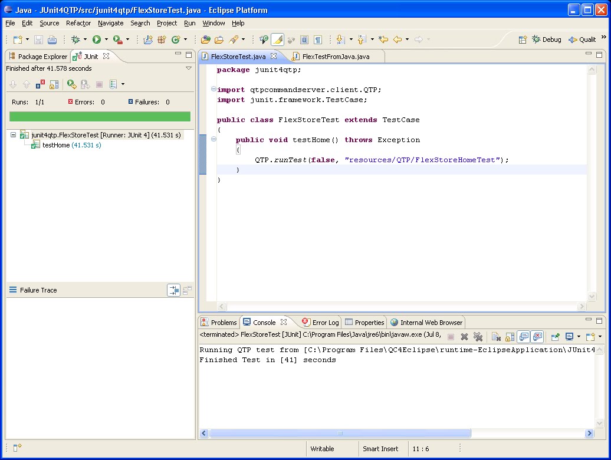Click the Clear Console icon
Screen dimensions: 611x460
(496, 337)
